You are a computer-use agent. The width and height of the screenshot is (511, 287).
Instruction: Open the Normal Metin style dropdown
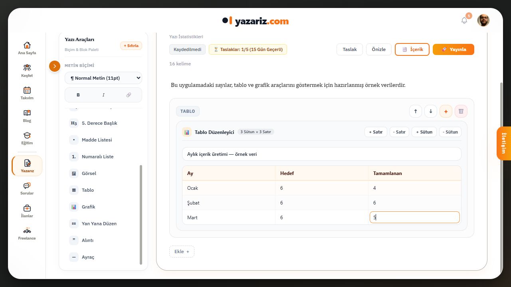point(103,78)
